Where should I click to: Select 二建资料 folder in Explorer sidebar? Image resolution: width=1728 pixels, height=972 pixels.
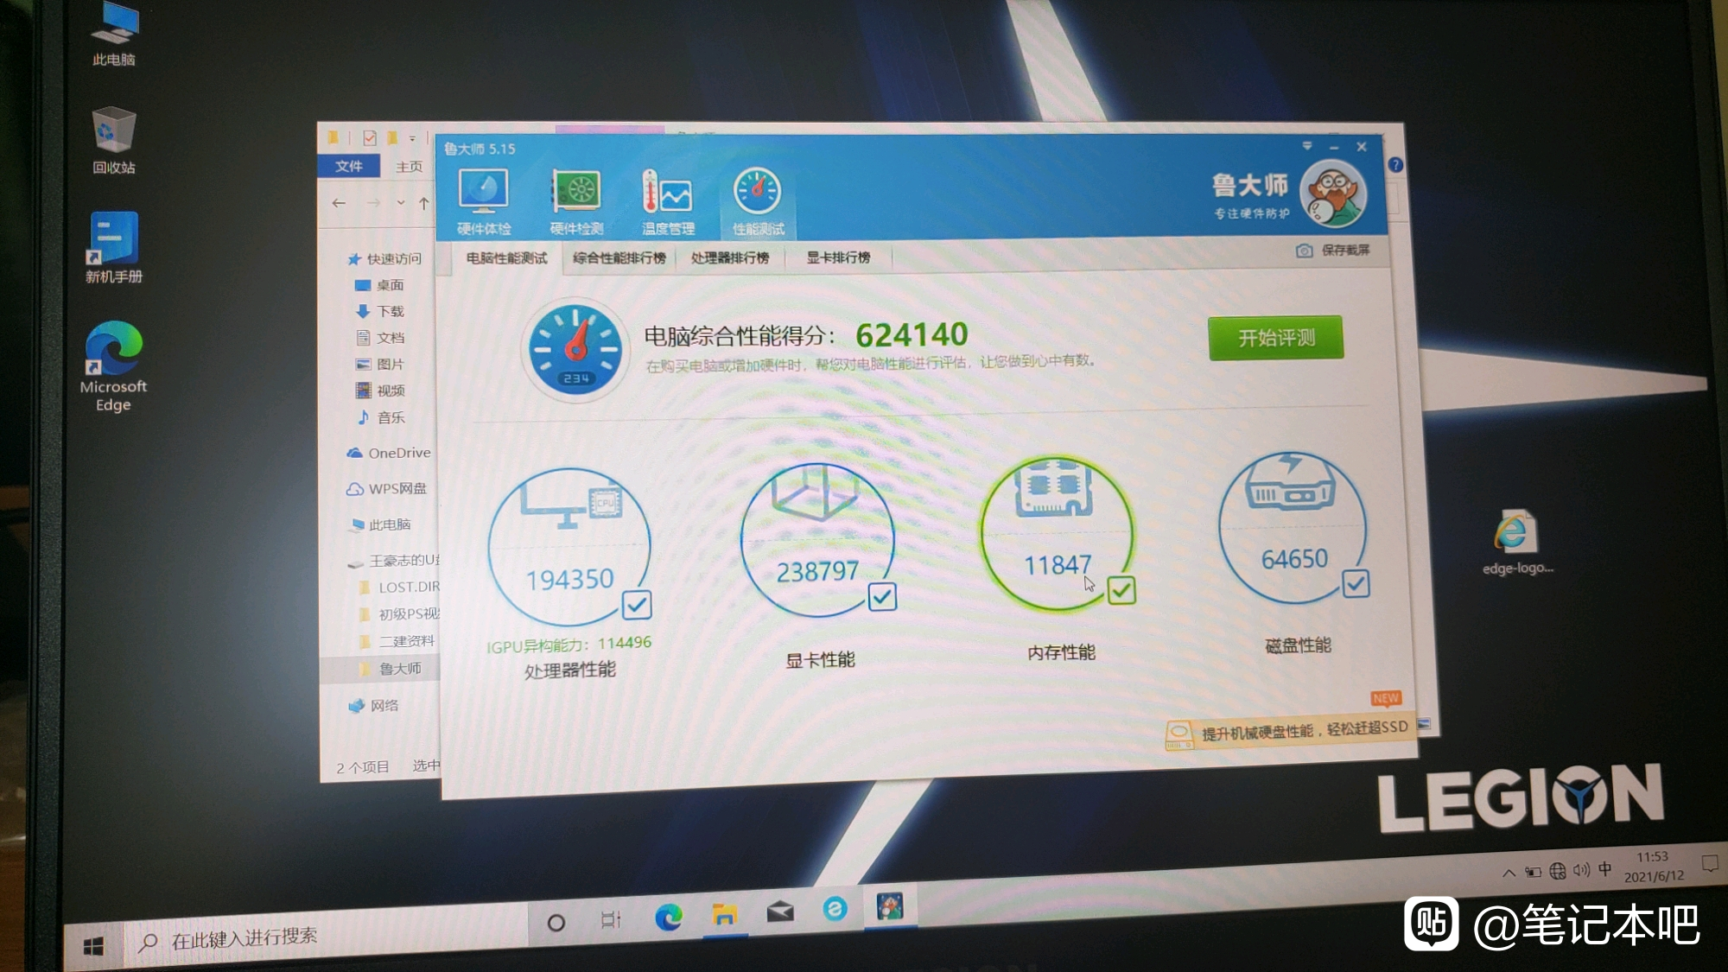coord(397,641)
